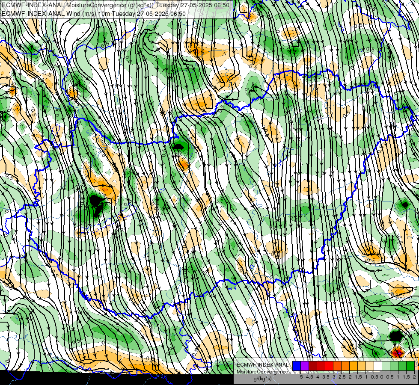The width and height of the screenshot is (419, 385).
Task: Click the pale cream swatch between -1 and -0.5
Action: tap(370, 366)
